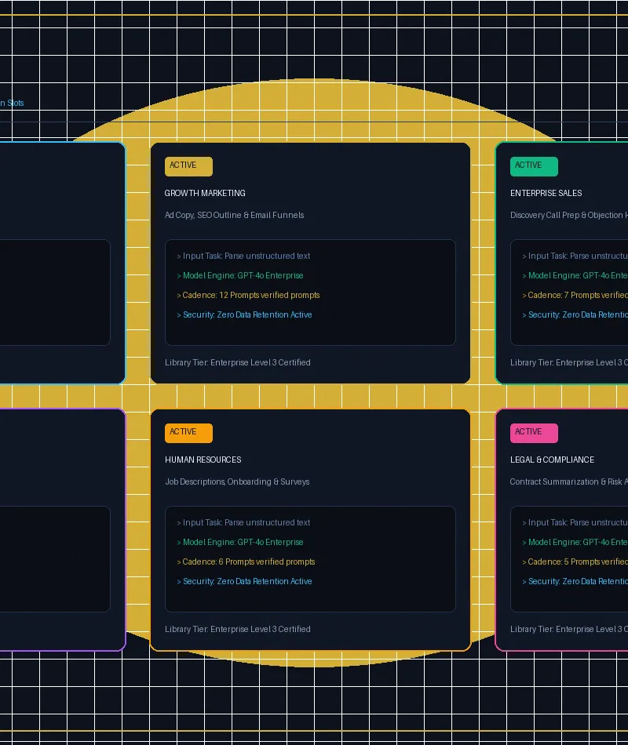Click the Security line in the Growth Marketing card
Image resolution: width=628 pixels, height=745 pixels.
pos(245,314)
